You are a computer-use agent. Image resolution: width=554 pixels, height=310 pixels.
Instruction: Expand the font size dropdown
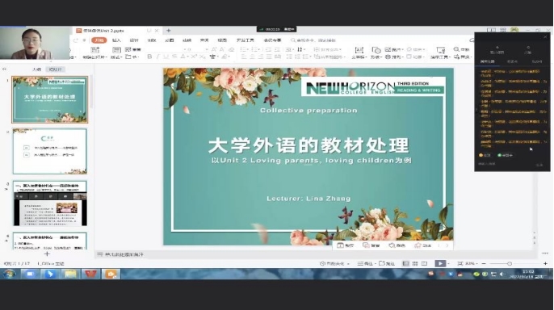[207, 49]
